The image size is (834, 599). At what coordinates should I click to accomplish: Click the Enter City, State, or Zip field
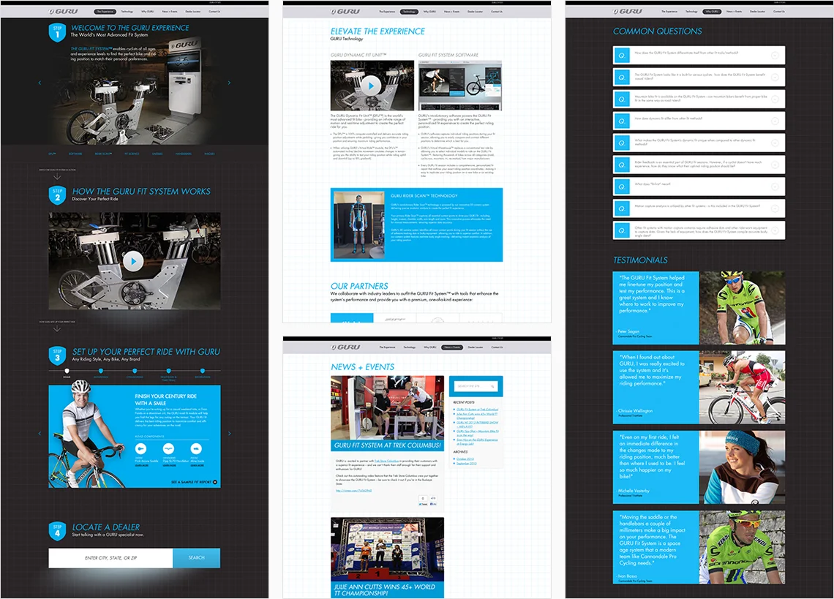tap(110, 557)
